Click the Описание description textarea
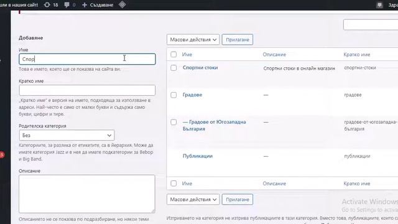Screen dimensions: 398x224 (87, 194)
